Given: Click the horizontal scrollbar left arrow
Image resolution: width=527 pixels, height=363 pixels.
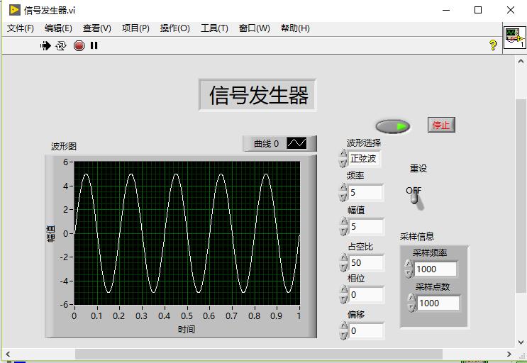Looking at the screenshot, I should click(8, 354).
